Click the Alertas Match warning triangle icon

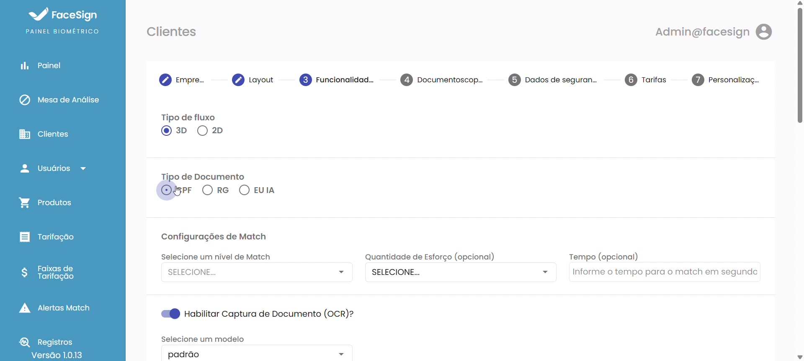click(25, 308)
